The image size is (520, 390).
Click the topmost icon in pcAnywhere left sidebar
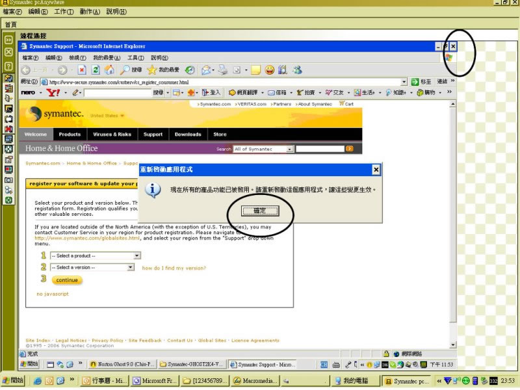(x=8, y=40)
